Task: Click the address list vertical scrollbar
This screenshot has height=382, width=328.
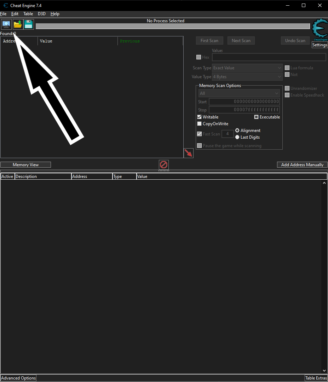Action: point(324,276)
